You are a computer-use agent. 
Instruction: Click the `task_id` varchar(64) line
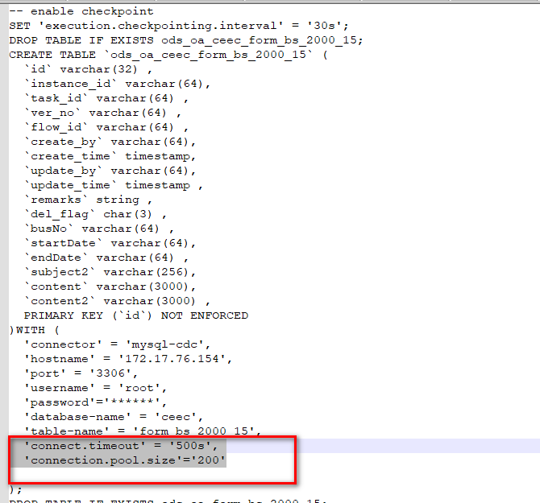pos(106,98)
